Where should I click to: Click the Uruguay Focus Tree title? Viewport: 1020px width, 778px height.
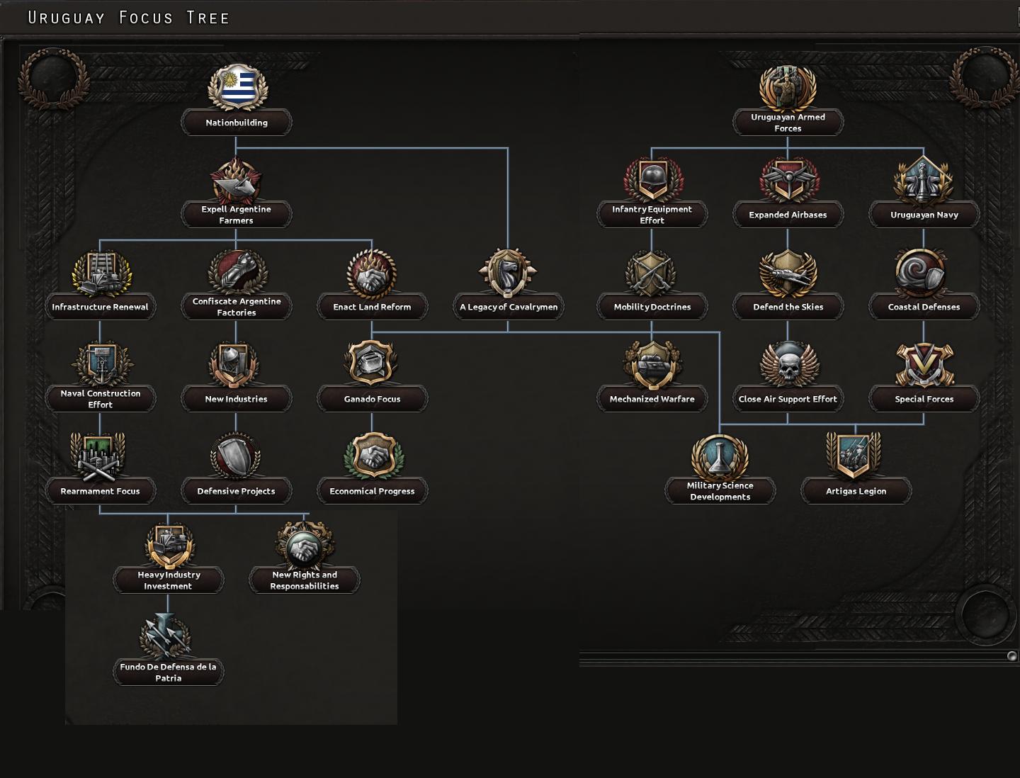[x=128, y=18]
